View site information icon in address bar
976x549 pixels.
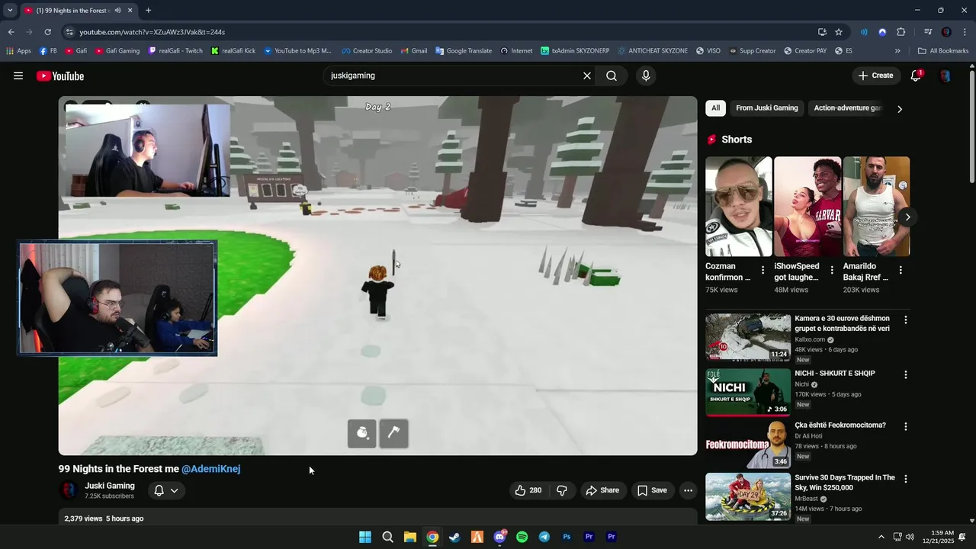69,32
